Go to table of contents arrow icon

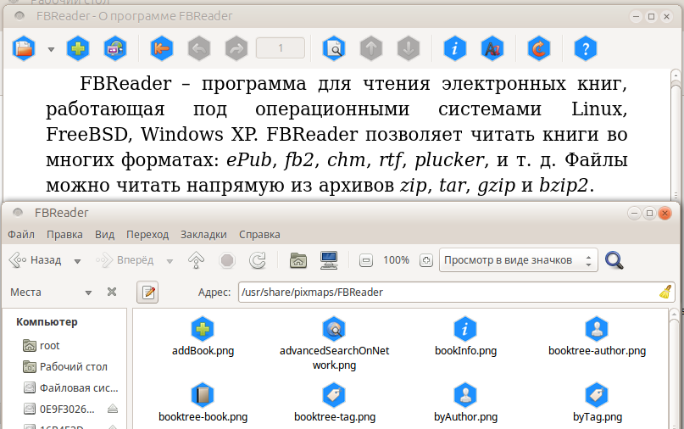162,48
